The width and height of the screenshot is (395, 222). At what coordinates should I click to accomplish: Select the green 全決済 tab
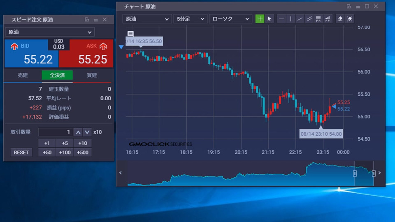coord(57,75)
